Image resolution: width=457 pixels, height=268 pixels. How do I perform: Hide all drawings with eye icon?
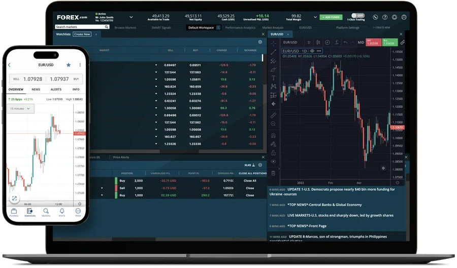tap(273, 161)
